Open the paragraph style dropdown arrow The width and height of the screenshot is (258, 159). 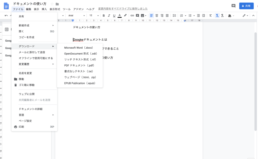63,16
